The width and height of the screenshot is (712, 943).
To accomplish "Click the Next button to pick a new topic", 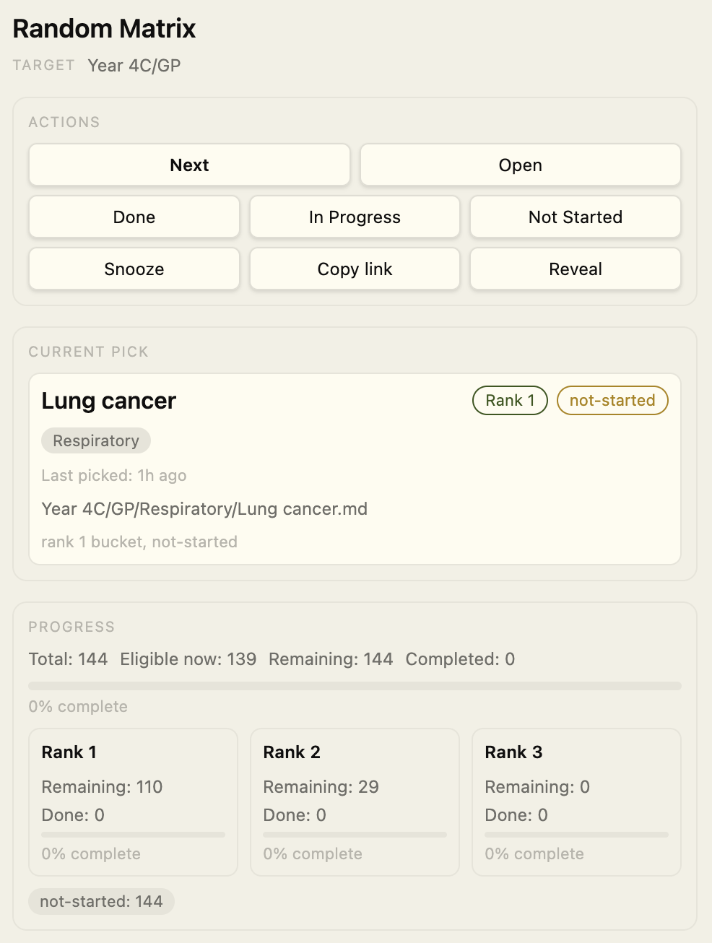I will (188, 165).
